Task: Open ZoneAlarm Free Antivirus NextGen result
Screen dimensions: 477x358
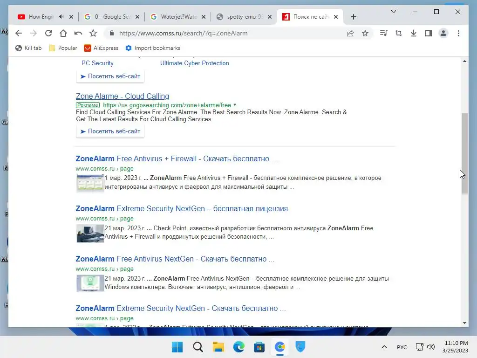Action: click(175, 259)
